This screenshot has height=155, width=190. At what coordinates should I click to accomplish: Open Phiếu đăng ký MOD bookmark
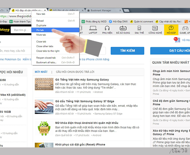point(94,22)
